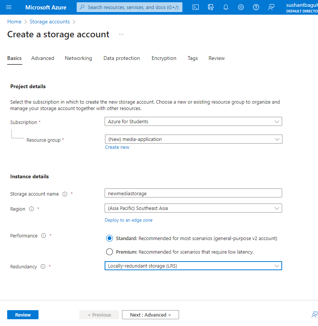Expand the Redundancy dropdown
318x326 pixels.
[193, 266]
